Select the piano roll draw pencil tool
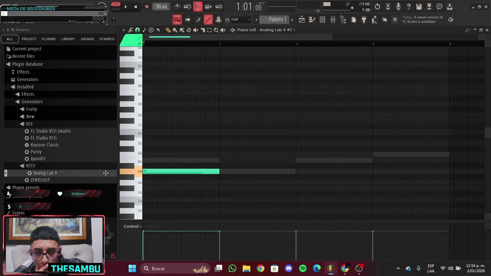This screenshot has height=276, width=491. click(168, 30)
